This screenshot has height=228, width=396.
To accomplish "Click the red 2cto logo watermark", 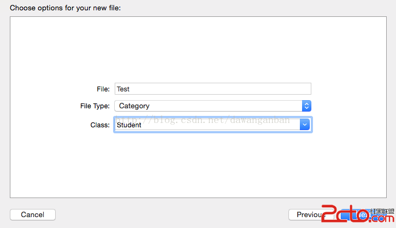I will click(346, 213).
